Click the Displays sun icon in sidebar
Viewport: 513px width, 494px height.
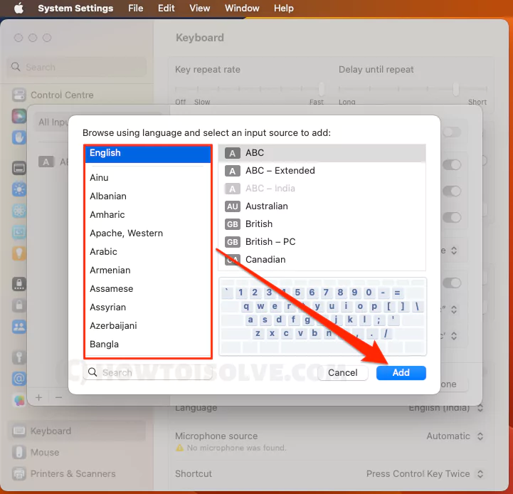[x=19, y=189]
